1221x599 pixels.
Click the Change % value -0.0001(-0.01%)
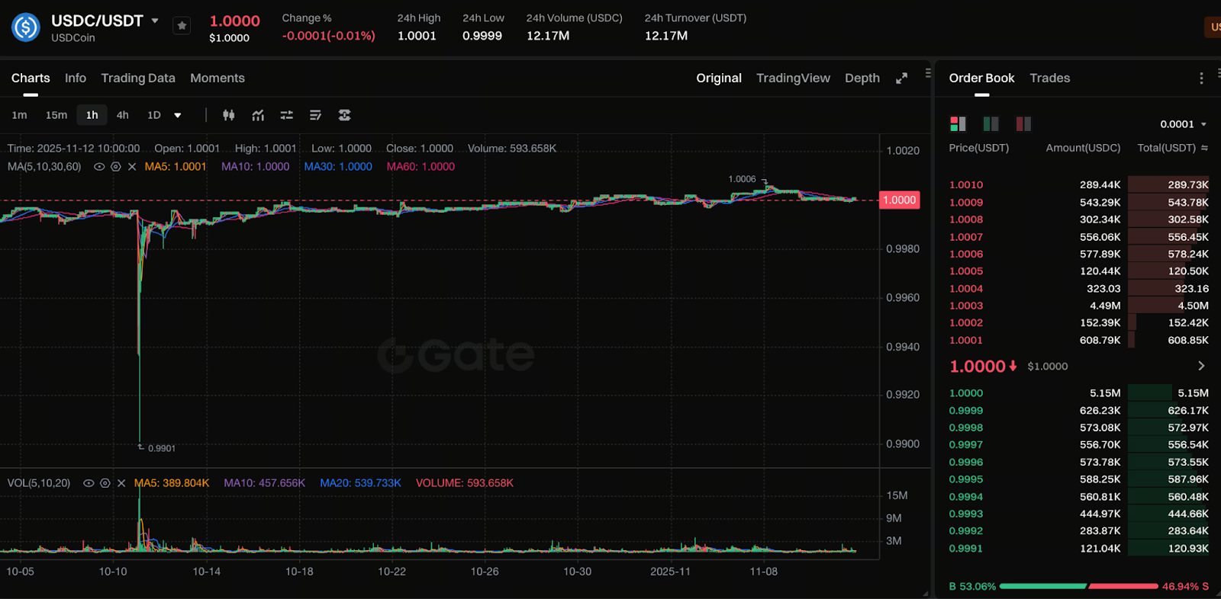tap(329, 36)
